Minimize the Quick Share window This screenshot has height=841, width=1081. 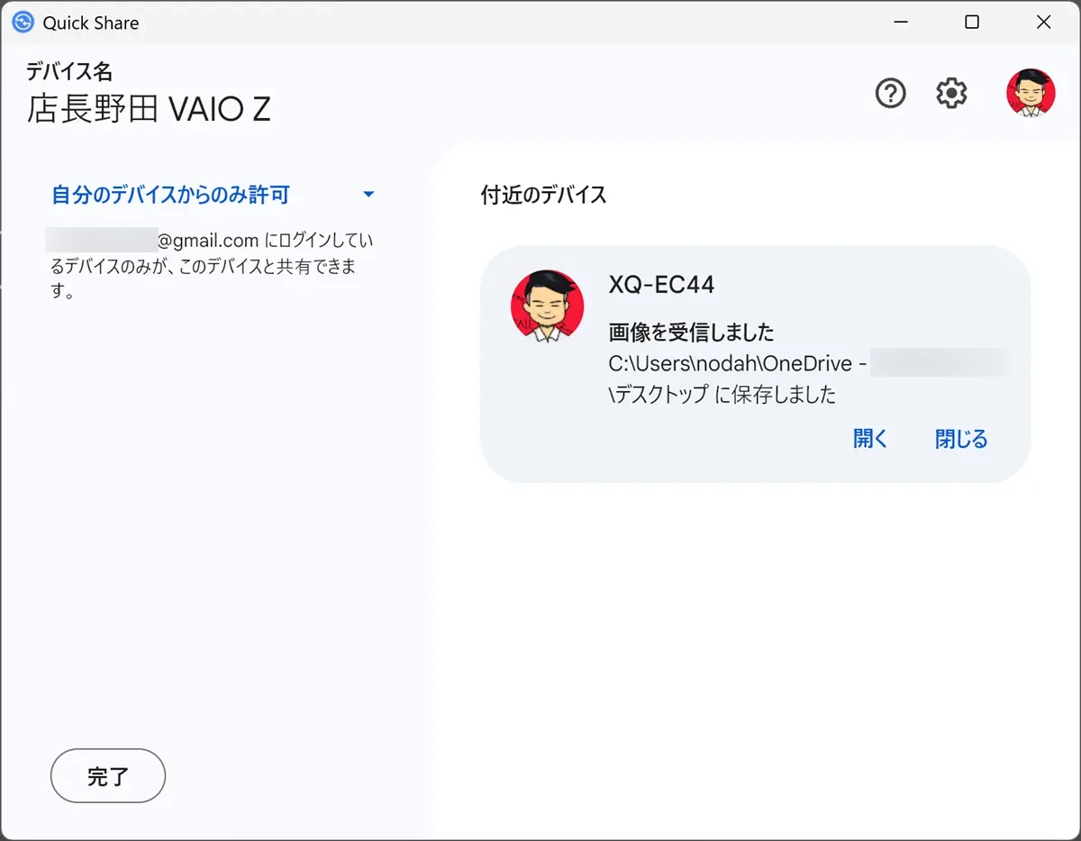[x=901, y=23]
